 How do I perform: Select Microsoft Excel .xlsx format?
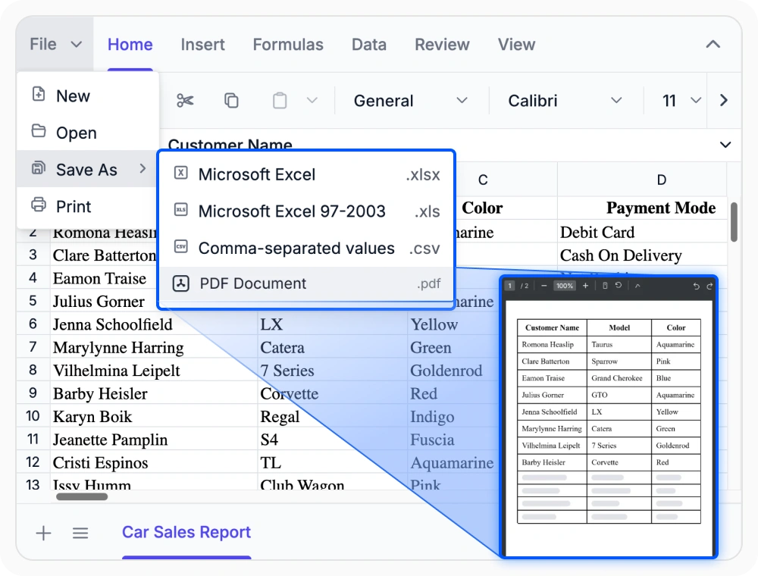[x=306, y=174]
